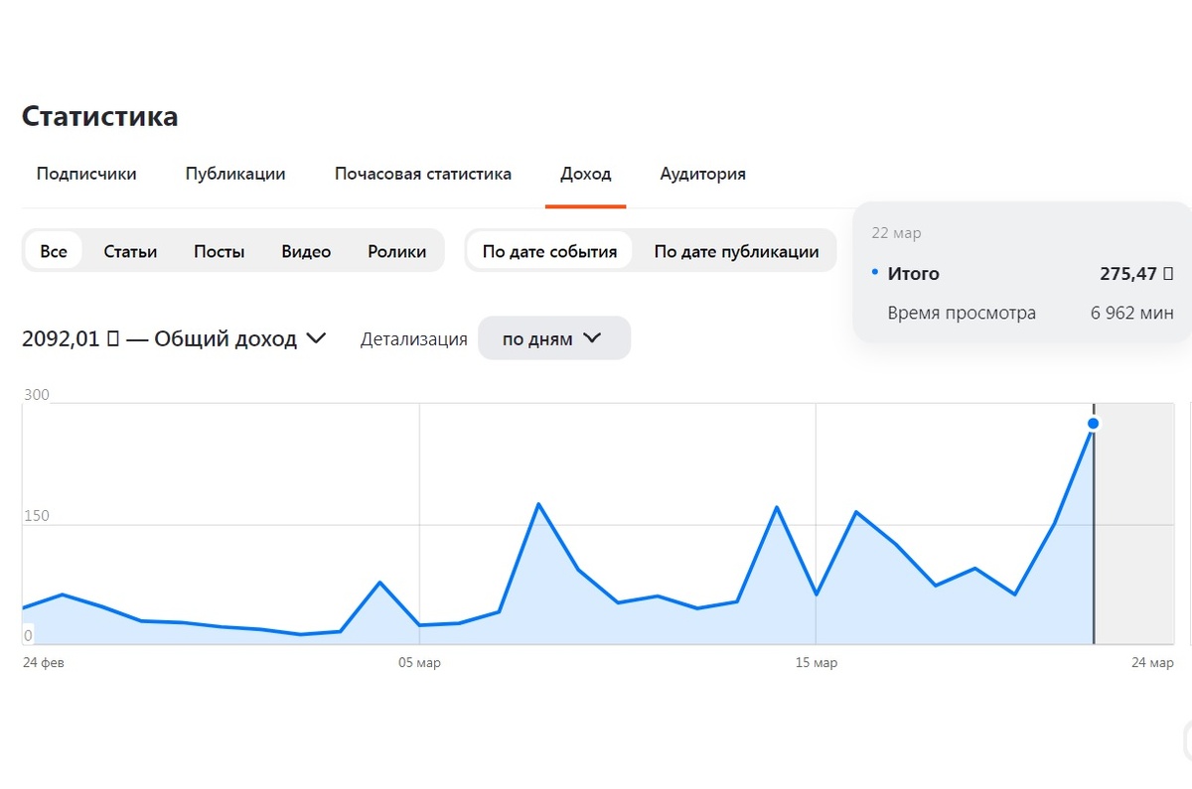This screenshot has width=1192, height=789.
Task: Open the Почасовая статистика tab
Action: 423,174
